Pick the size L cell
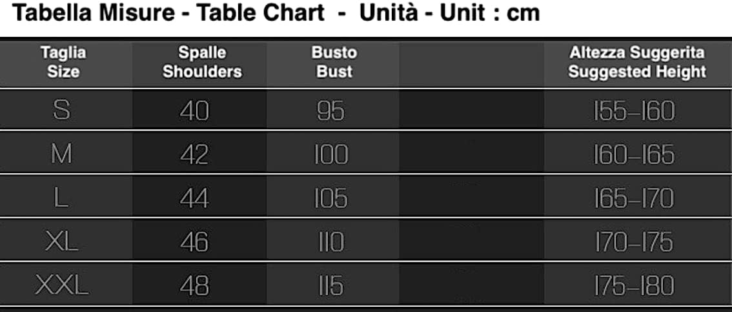 point(61,198)
